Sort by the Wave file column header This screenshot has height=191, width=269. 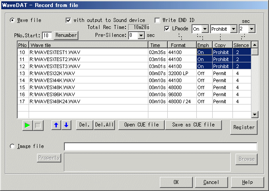tap(88, 45)
